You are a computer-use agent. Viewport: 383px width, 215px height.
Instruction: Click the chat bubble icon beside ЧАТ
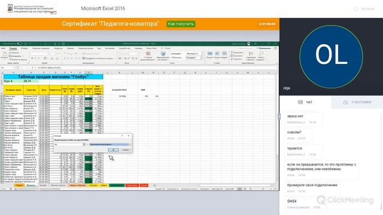(x=300, y=102)
